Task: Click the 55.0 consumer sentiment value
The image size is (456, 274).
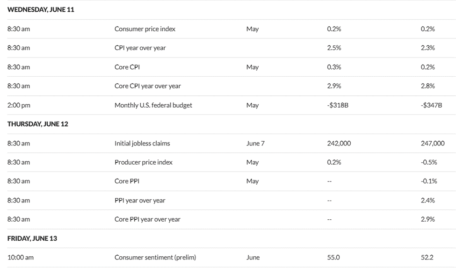Action: click(x=333, y=258)
